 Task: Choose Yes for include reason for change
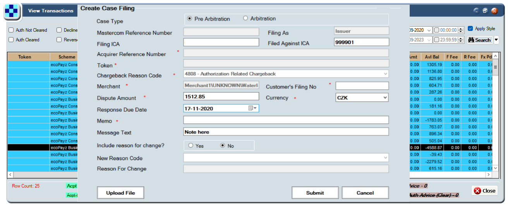pyautogui.click(x=191, y=146)
